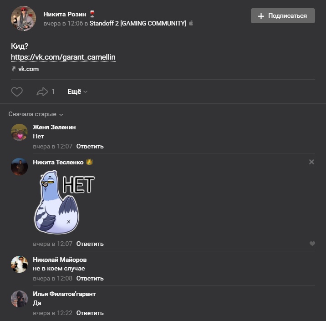Image resolution: width=326 pixels, height=321 pixels.
Task: Click the Подписаться button
Action: point(283,15)
